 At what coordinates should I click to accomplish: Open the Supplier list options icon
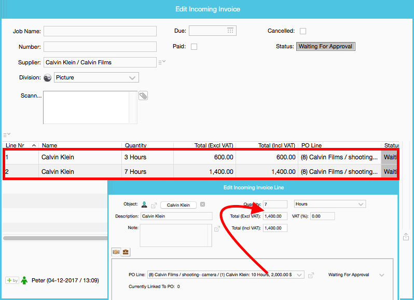tap(162, 62)
